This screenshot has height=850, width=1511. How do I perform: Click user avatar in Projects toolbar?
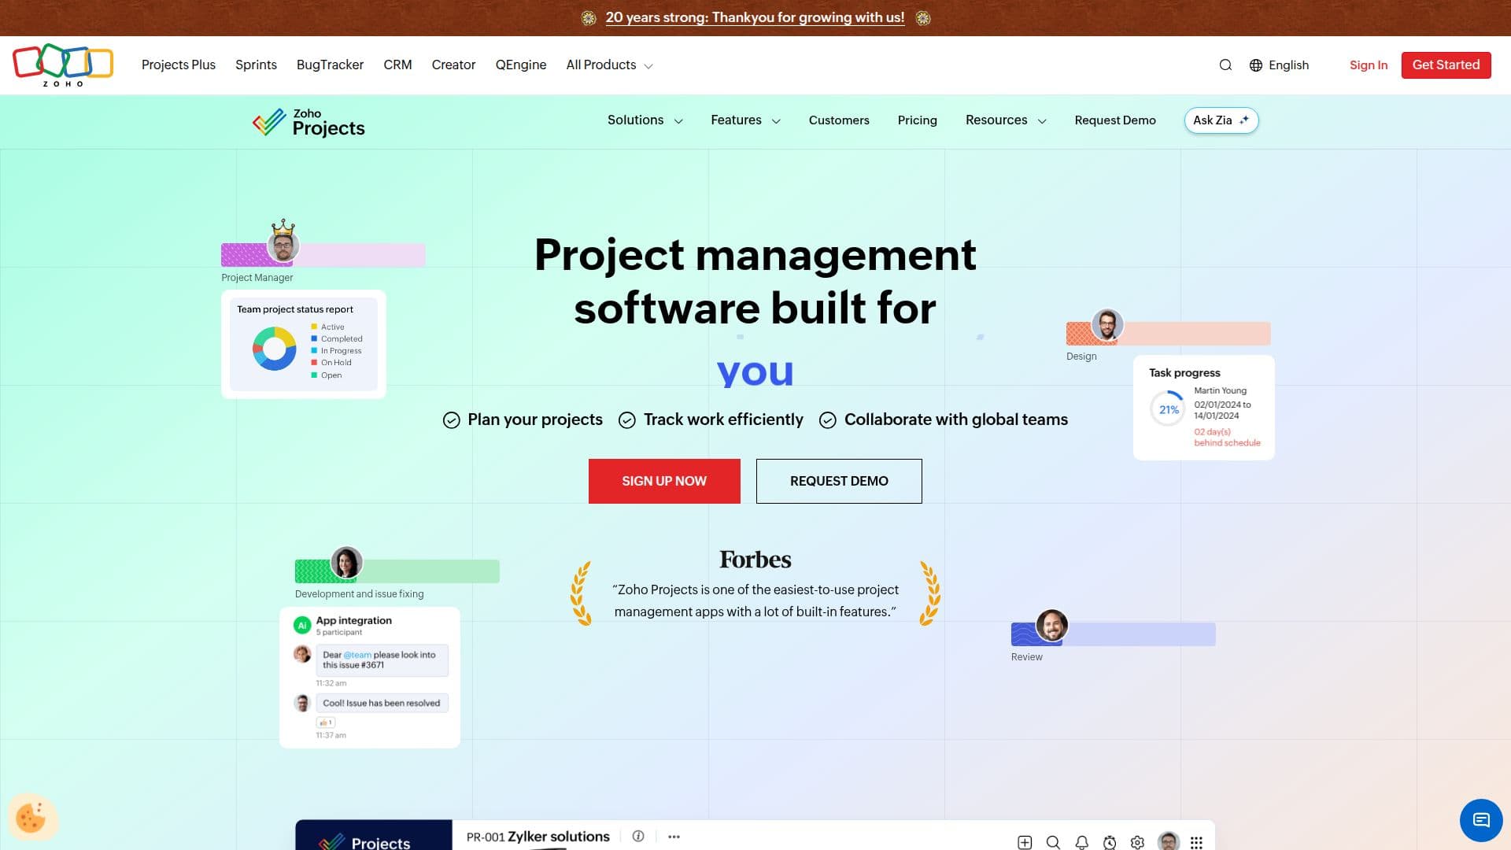coord(1169,841)
